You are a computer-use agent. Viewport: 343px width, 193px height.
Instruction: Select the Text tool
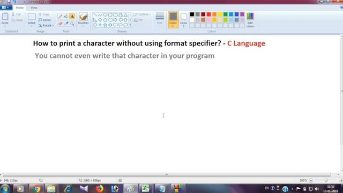click(x=72, y=17)
